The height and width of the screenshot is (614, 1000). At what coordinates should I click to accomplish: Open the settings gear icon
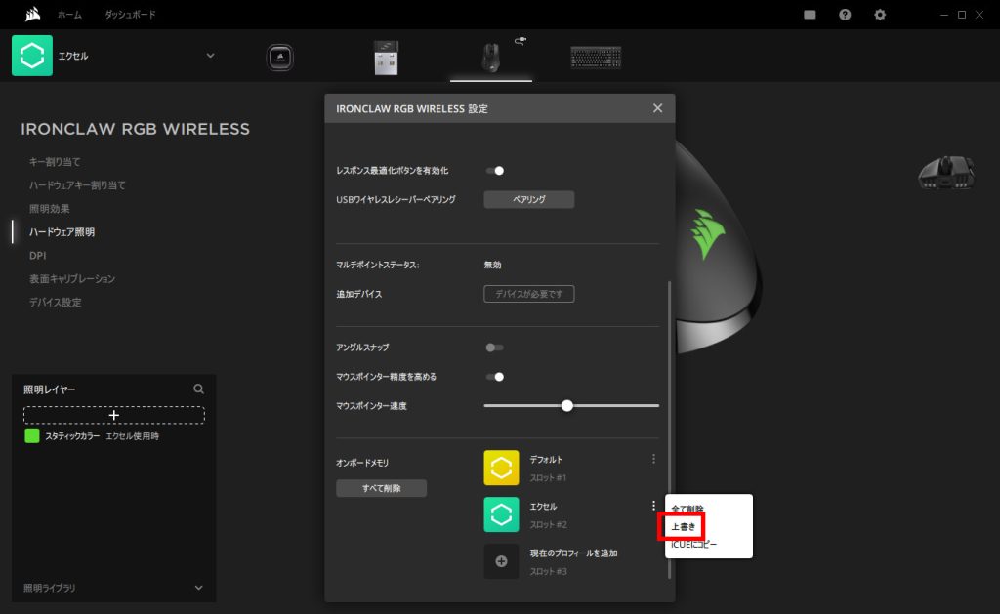point(880,15)
